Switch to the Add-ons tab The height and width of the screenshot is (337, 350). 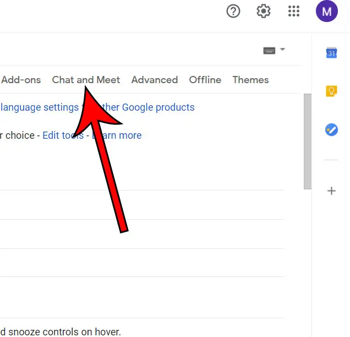coord(21,80)
